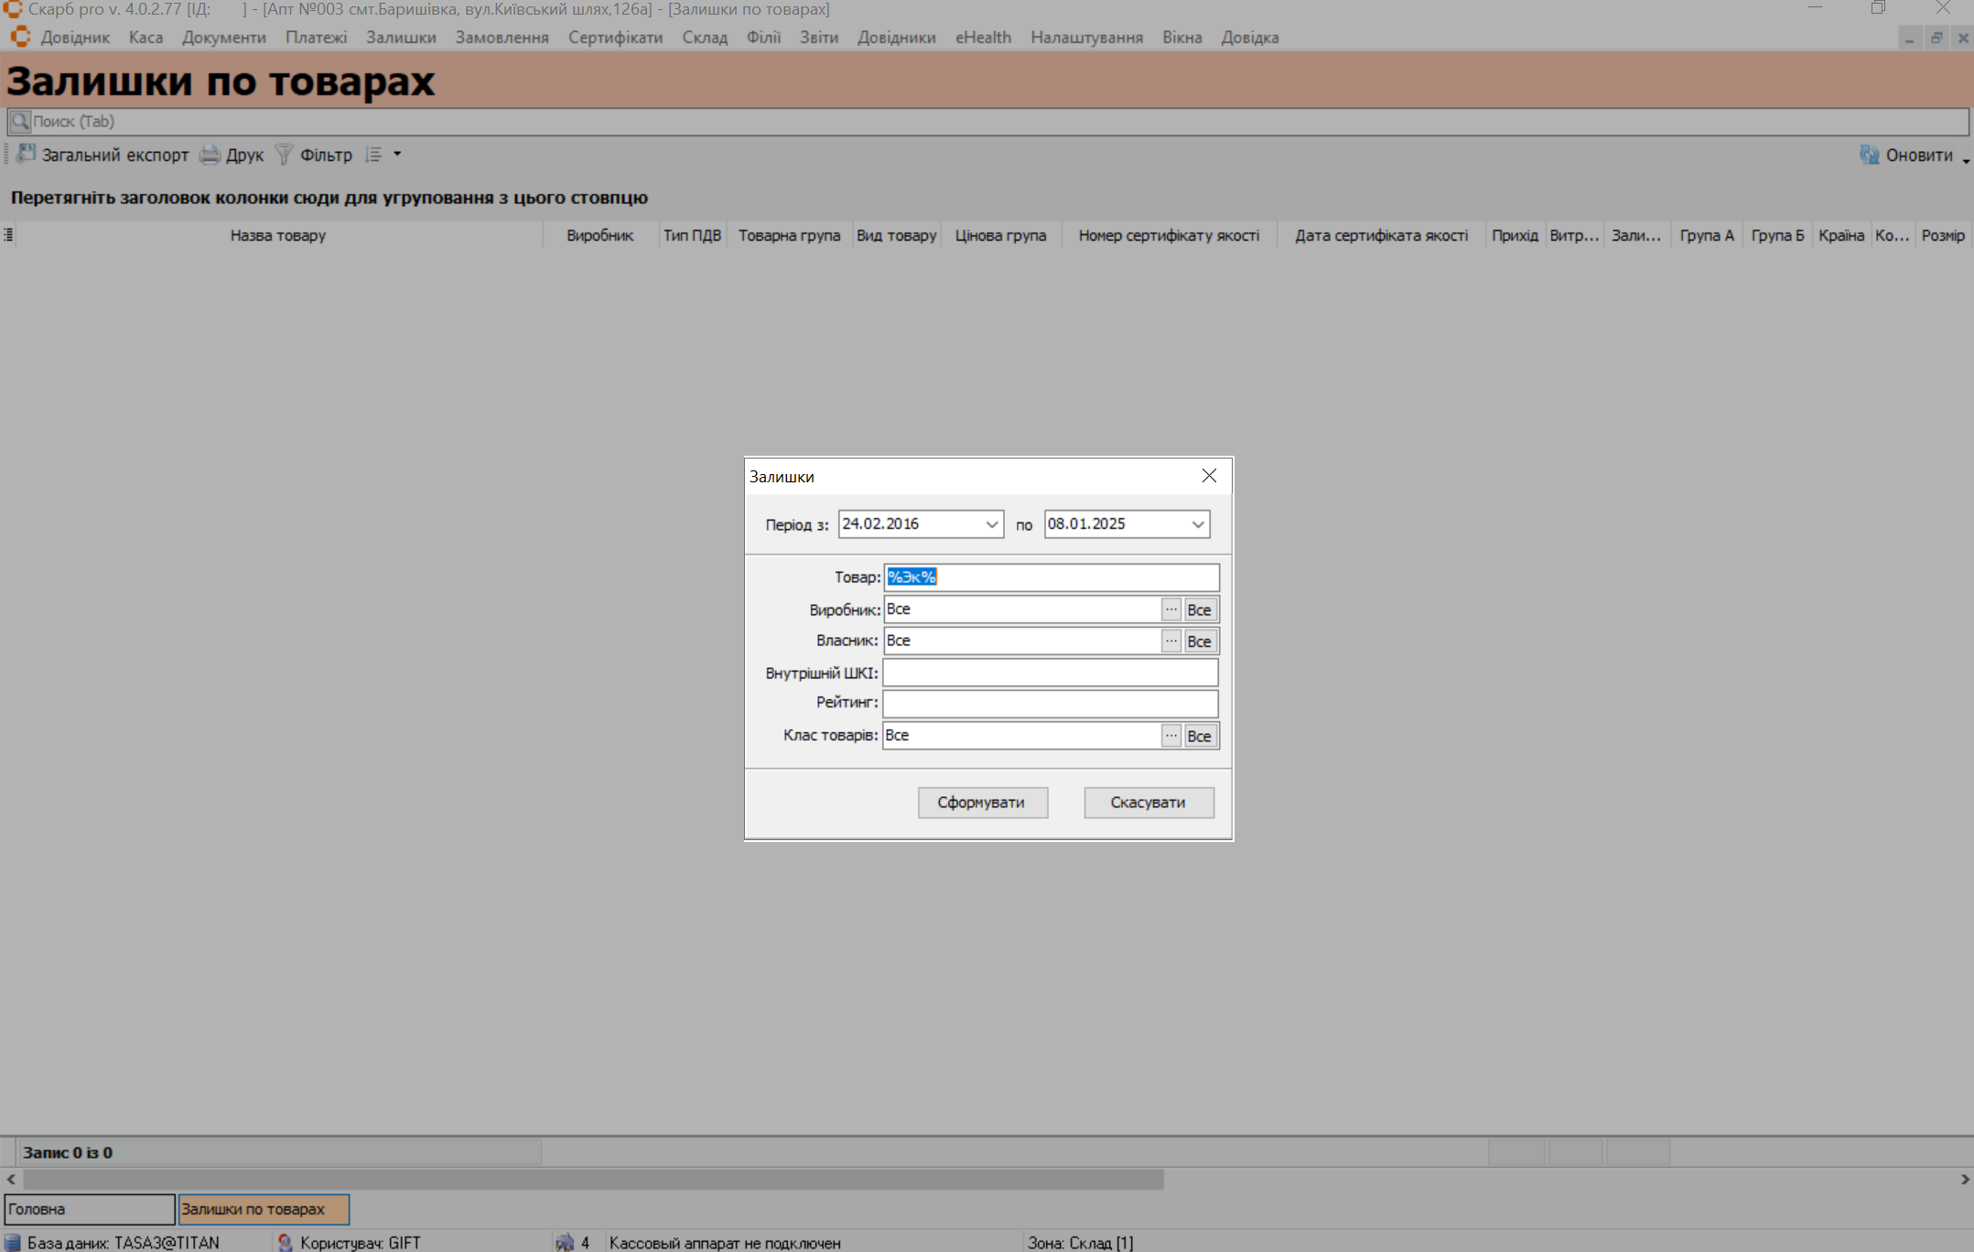Open the Фільтр funnel icon

284,155
